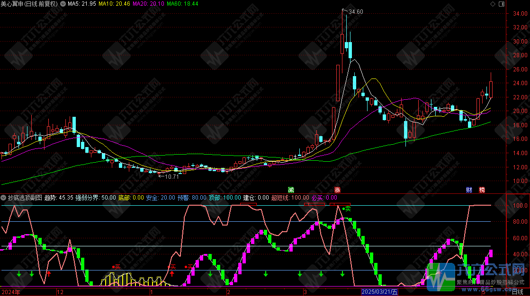Click the MA10 moving average label
Image resolution: width=530 pixels, height=296 pixels.
[x=115, y=4]
